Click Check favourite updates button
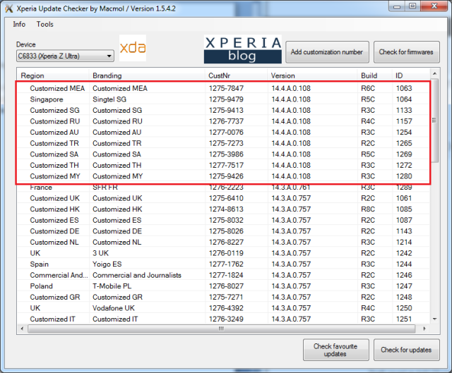The image size is (452, 373). pos(336,350)
